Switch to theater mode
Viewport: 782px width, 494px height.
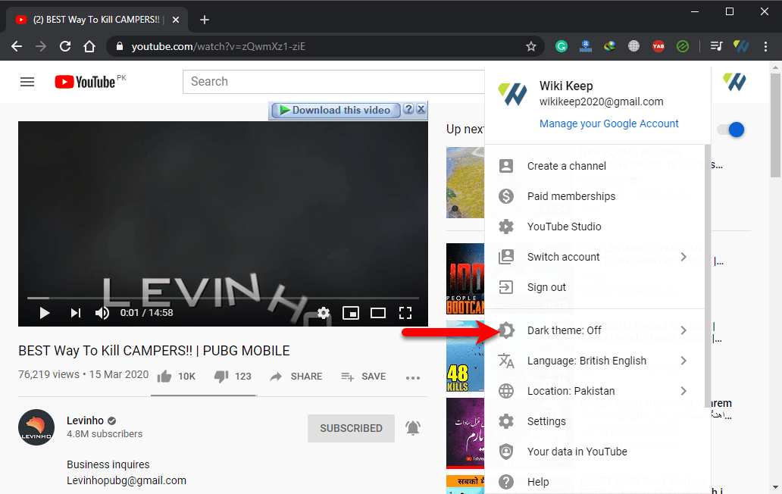[378, 313]
